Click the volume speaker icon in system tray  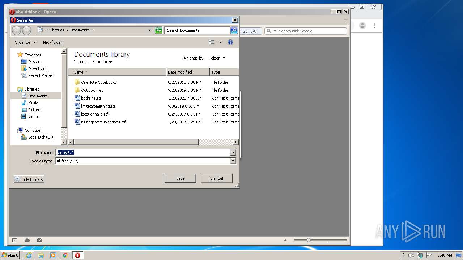[412, 255]
